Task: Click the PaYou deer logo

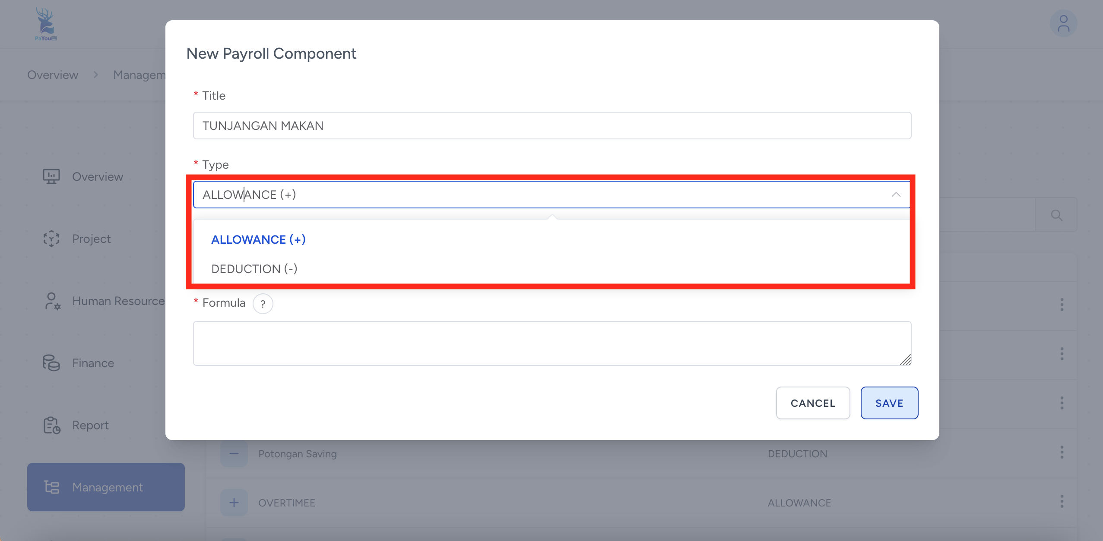Action: 45,24
